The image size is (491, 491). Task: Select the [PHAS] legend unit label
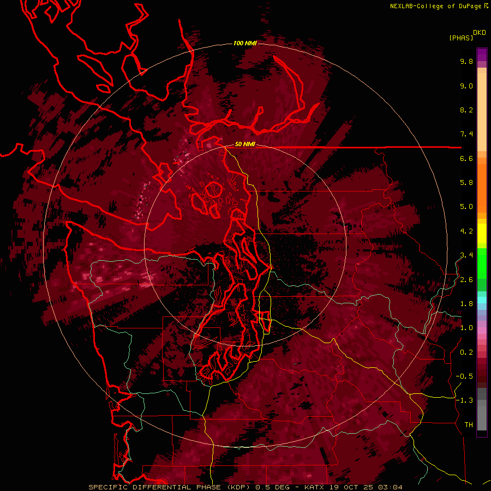(461, 38)
